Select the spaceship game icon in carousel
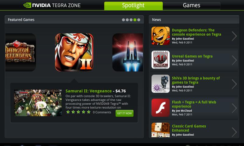The image size is (244, 146). point(127,52)
